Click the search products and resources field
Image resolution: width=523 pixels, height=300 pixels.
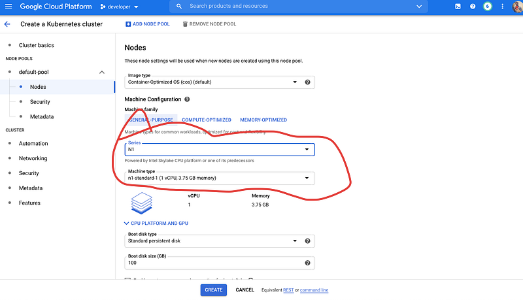pos(299,6)
